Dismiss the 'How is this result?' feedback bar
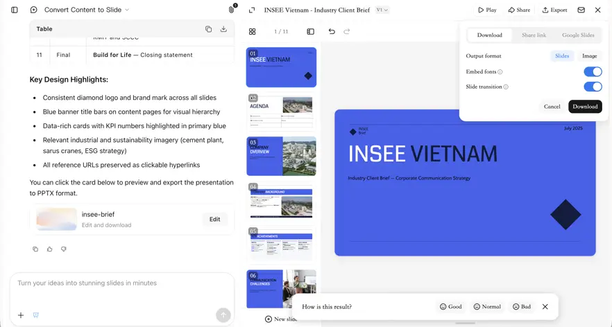 [545, 307]
